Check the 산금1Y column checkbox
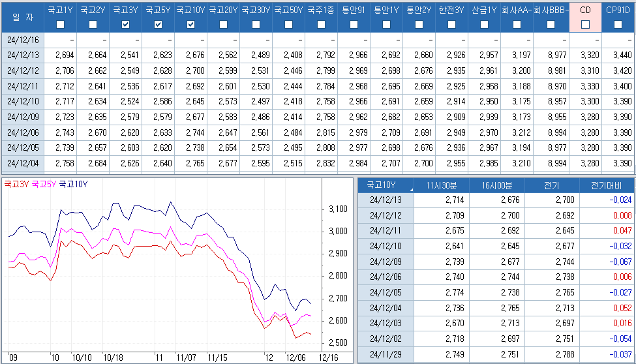 (x=484, y=24)
